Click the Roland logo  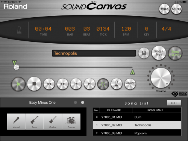coord(15,6)
